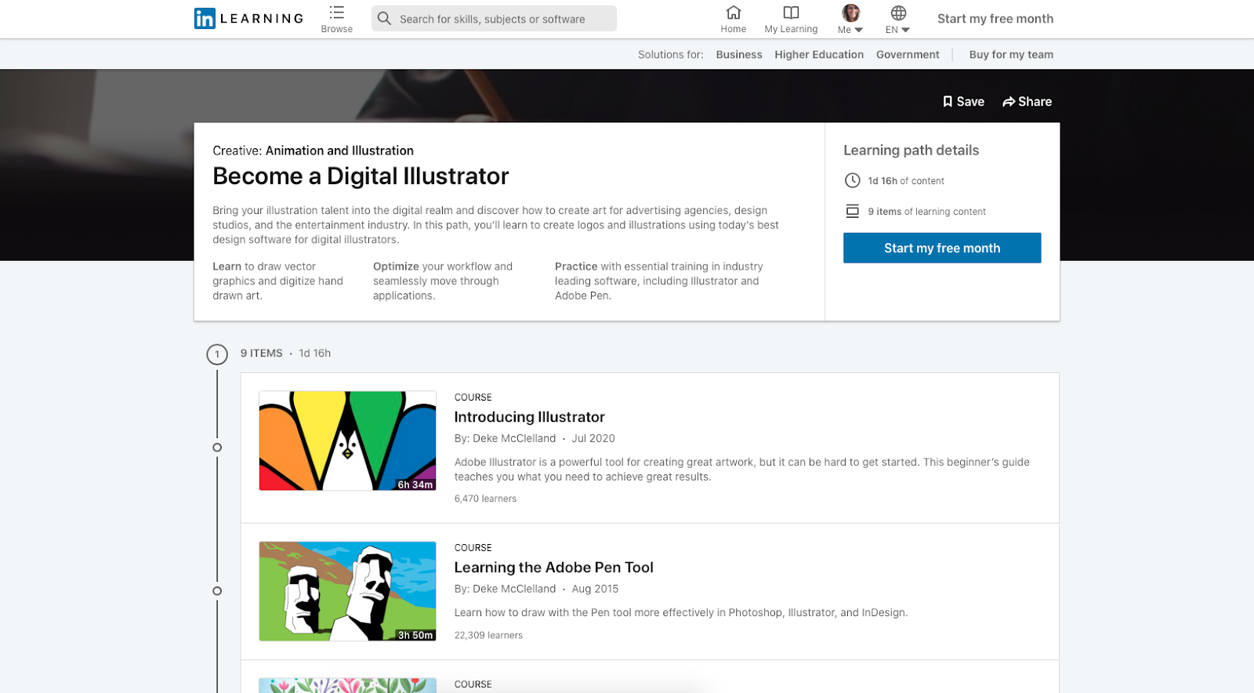The image size is (1254, 693).
Task: Open Animation and Illustration category link
Action: click(x=339, y=151)
